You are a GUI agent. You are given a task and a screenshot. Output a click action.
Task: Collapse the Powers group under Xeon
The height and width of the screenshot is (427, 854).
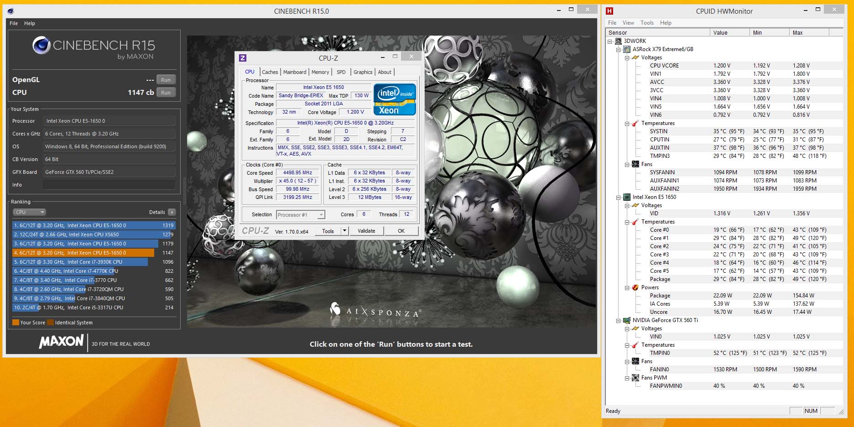pyautogui.click(x=627, y=288)
